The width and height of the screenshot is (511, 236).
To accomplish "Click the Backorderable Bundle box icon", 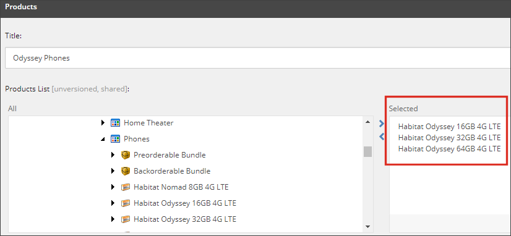I will pos(126,171).
